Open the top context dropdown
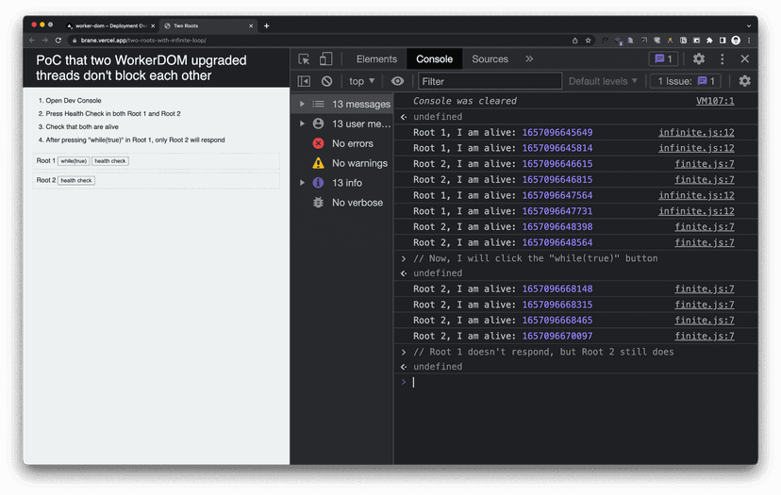The height and width of the screenshot is (495, 781). coord(361,81)
